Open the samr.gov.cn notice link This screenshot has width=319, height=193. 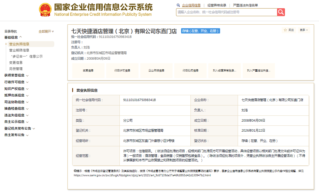pyautogui.click(x=142, y=175)
